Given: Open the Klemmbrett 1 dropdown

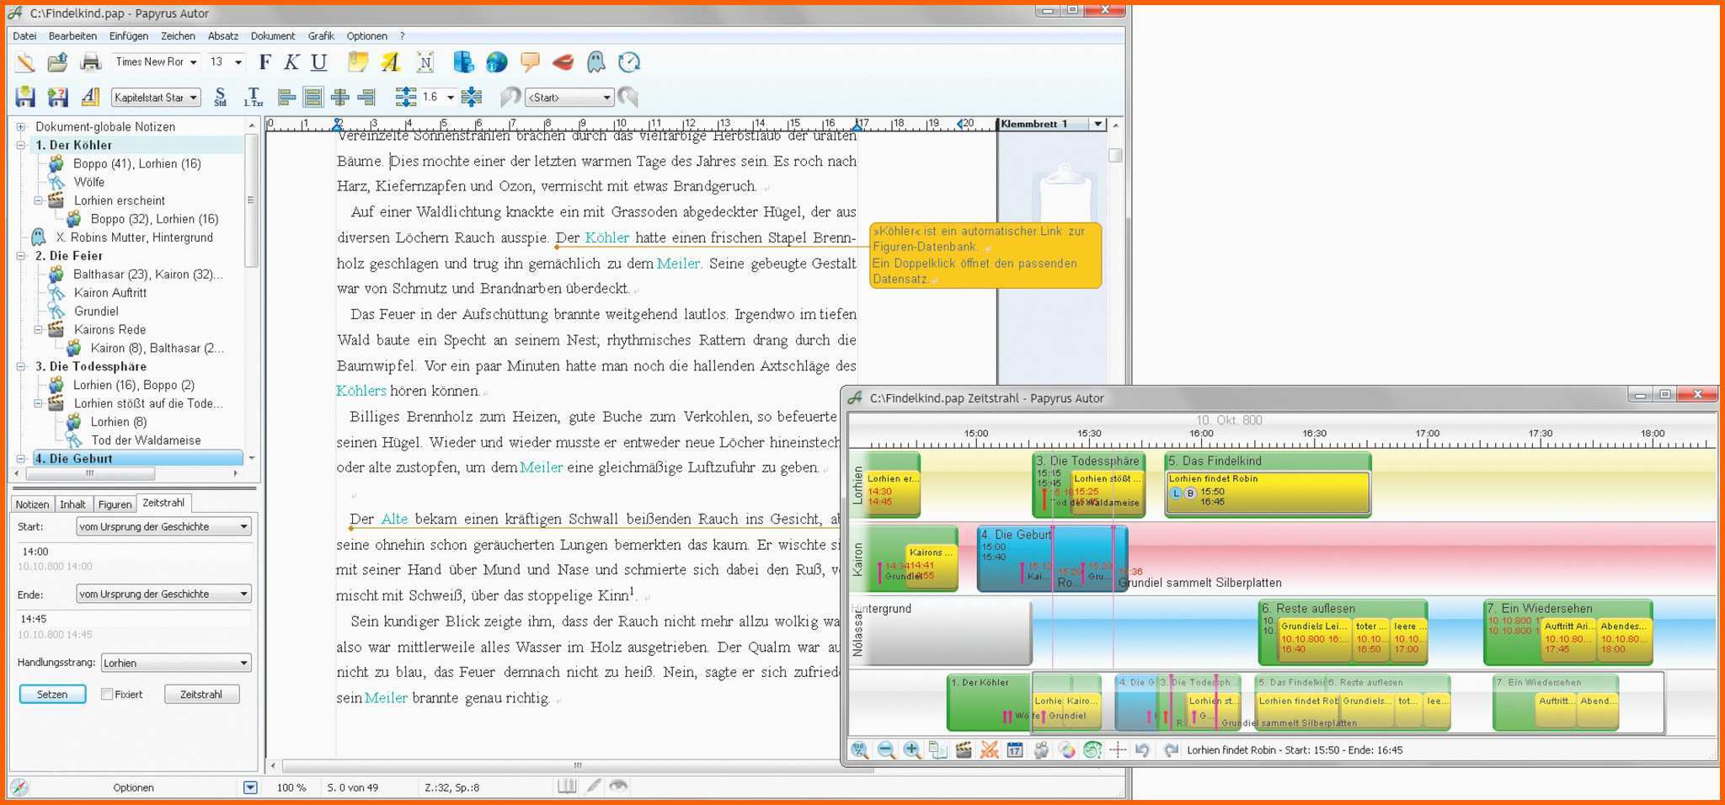Looking at the screenshot, I should [1097, 124].
